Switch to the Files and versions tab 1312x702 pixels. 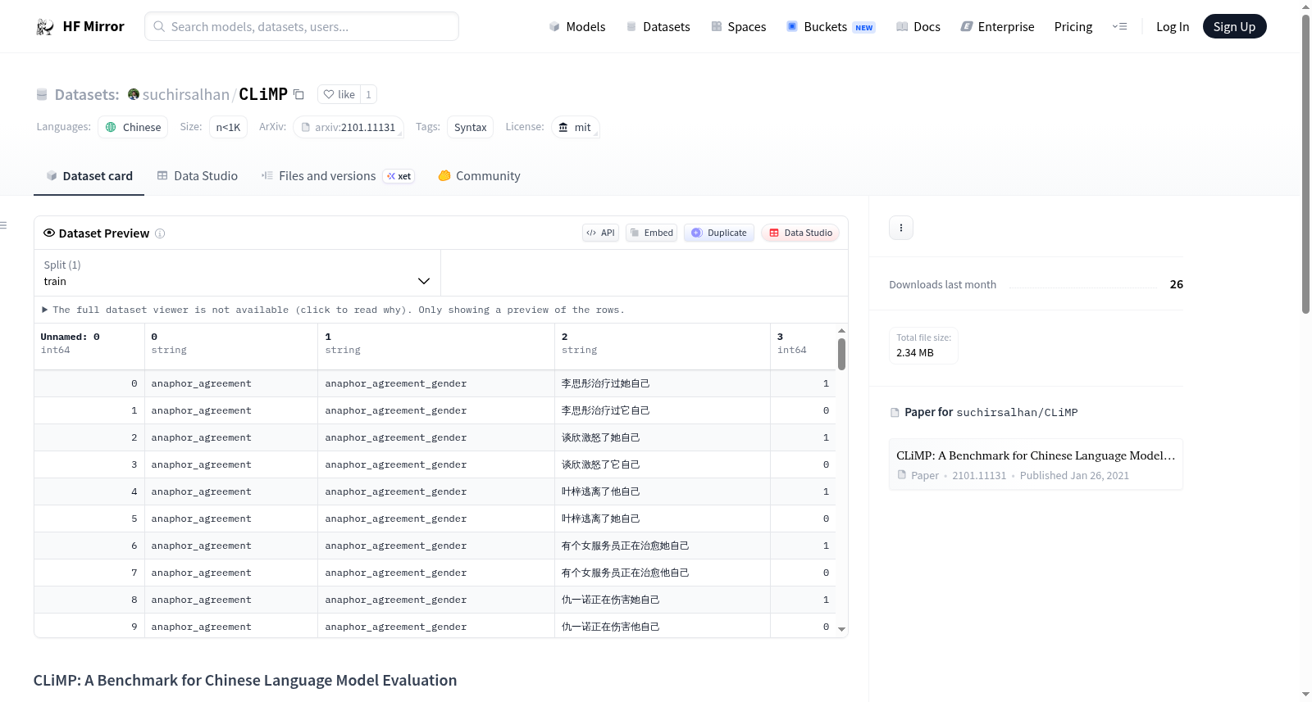click(x=338, y=176)
